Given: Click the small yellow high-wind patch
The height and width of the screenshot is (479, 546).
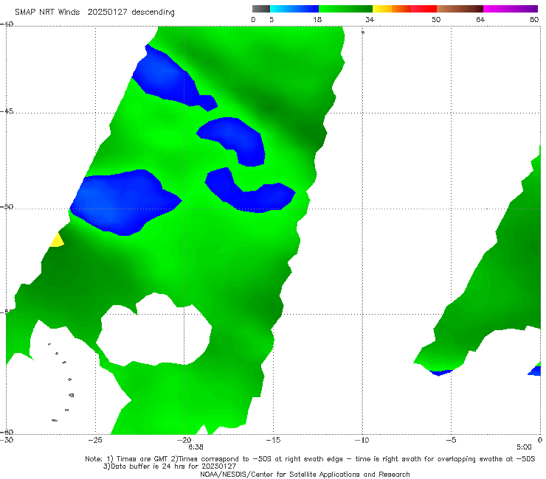Looking at the screenshot, I should 57,241.
